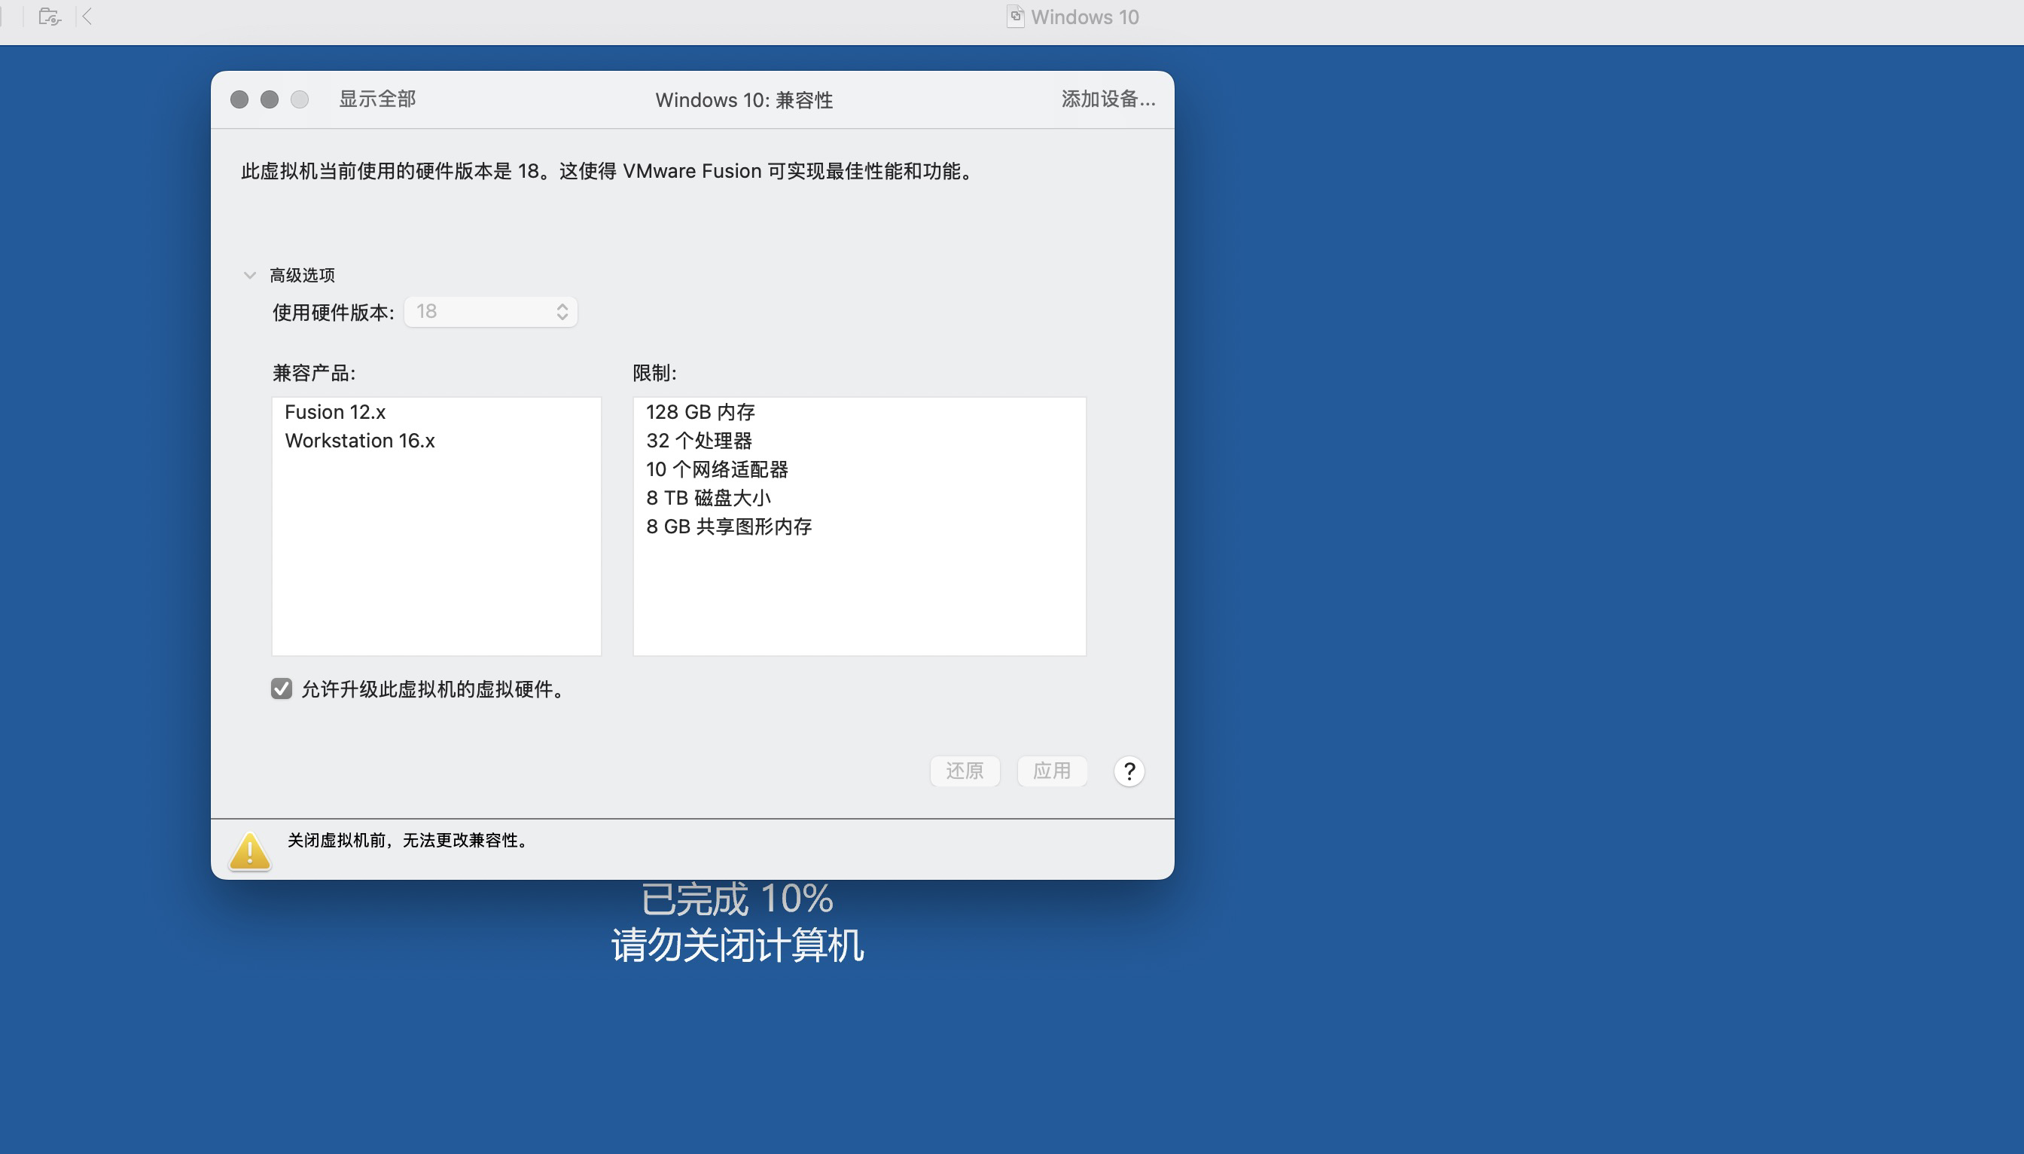Click 请勿关闭计算机 text in VM screen
The width and height of the screenshot is (2024, 1154).
click(x=736, y=945)
